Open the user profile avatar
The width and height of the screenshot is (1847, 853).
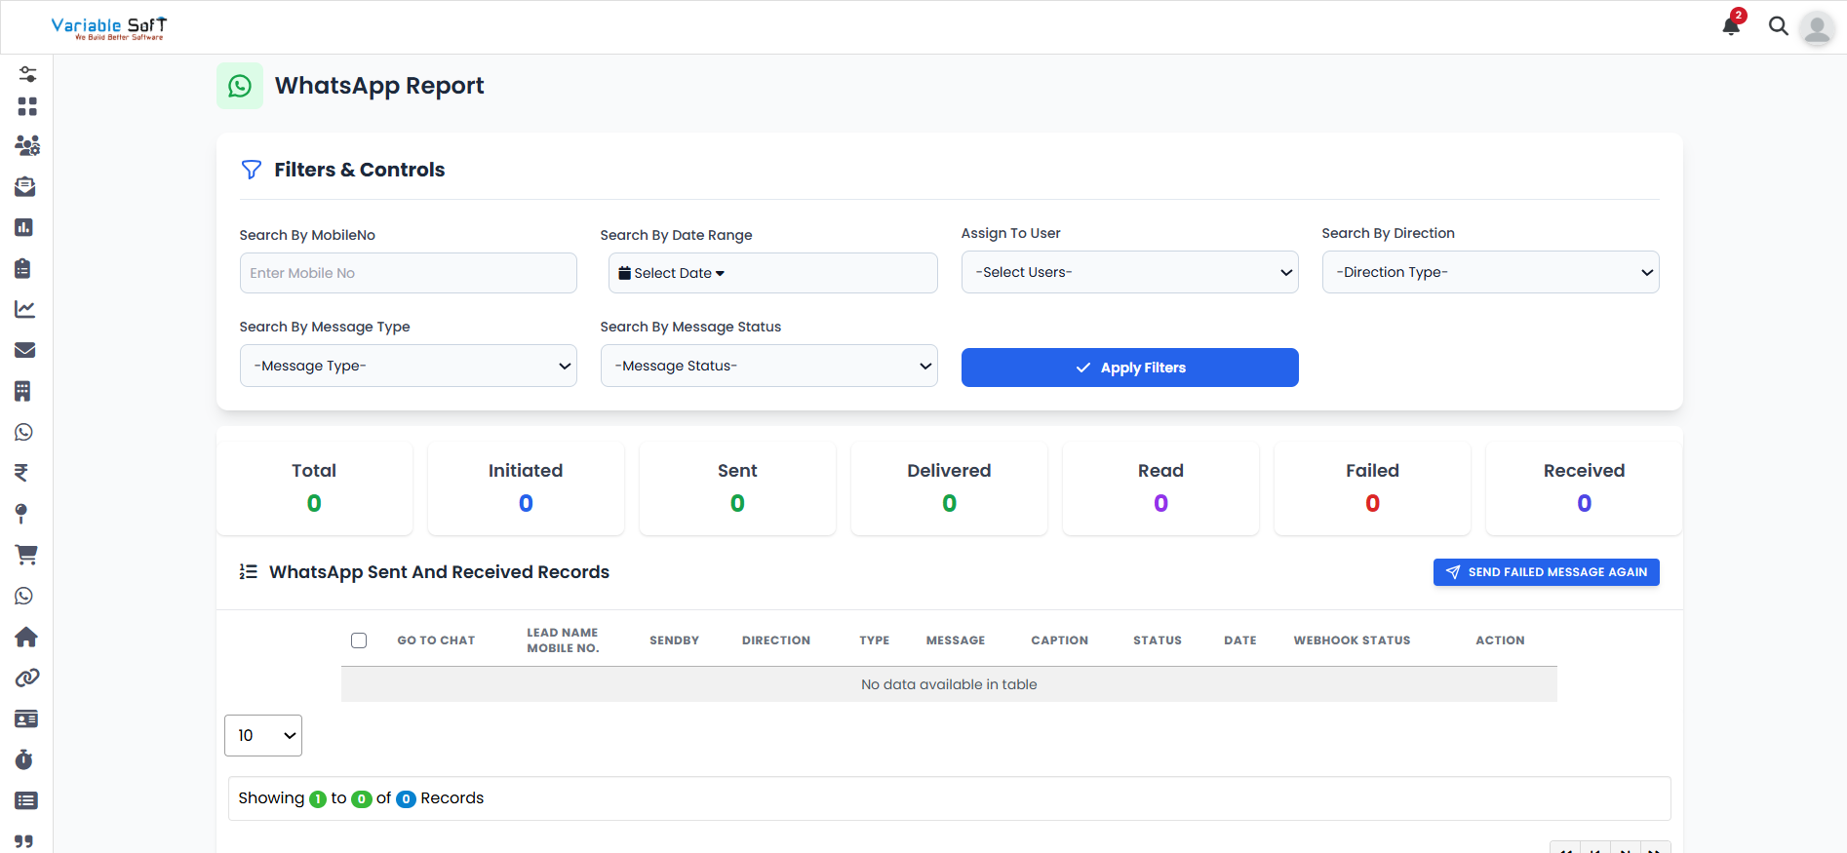1817,28
